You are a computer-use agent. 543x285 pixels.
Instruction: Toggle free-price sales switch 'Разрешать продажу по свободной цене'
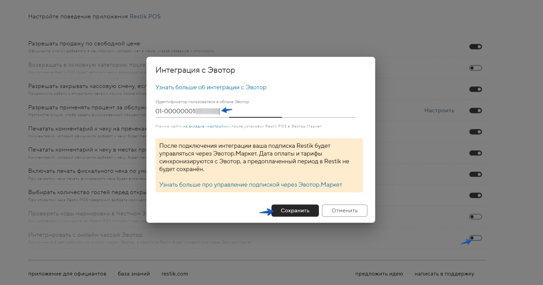[x=475, y=47]
